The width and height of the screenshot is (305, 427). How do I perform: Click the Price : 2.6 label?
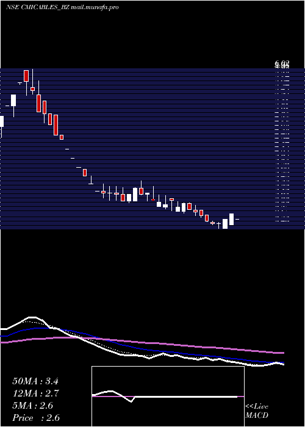[36, 418]
